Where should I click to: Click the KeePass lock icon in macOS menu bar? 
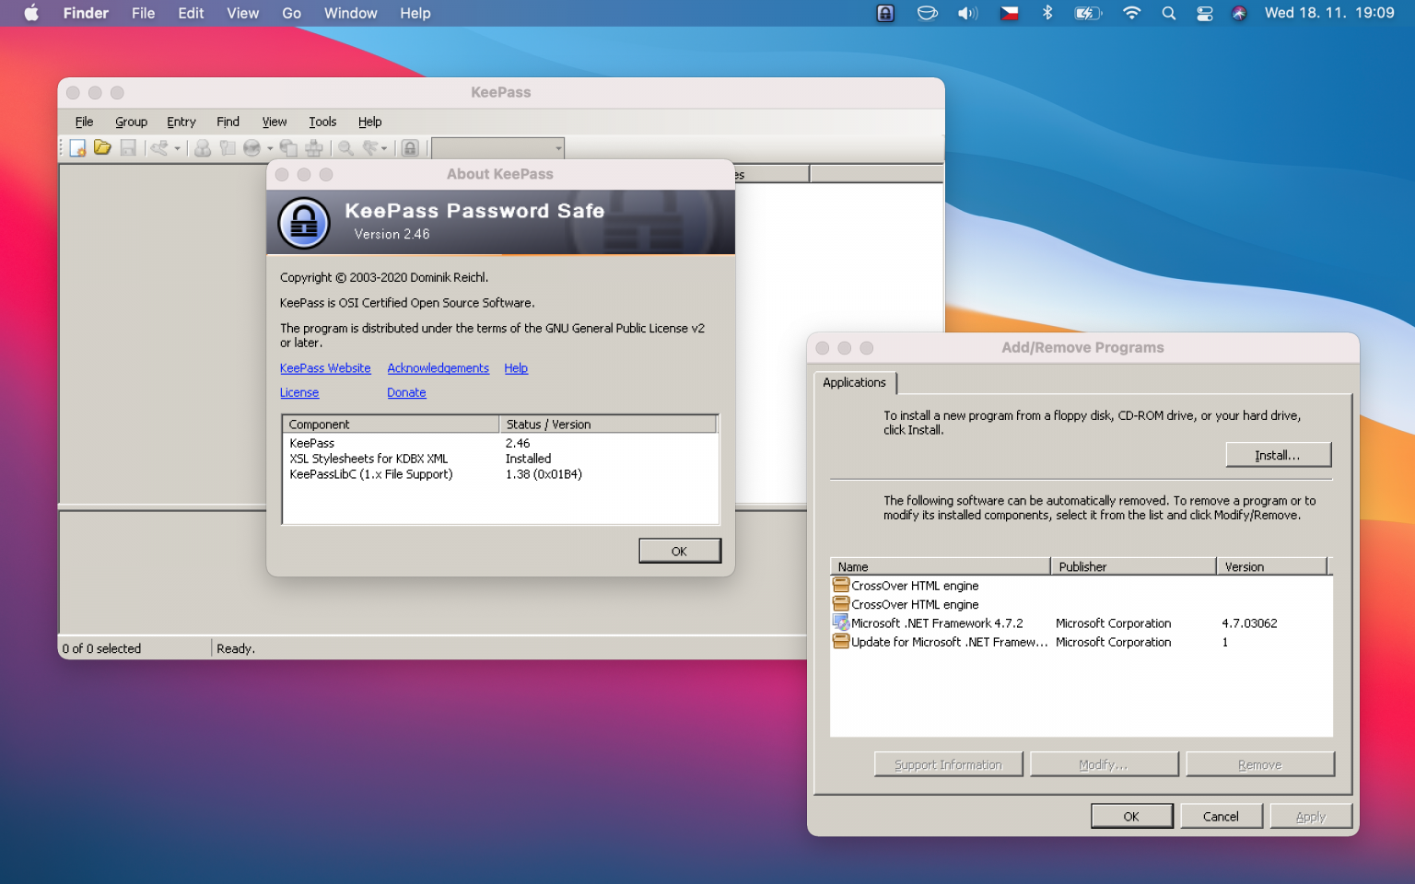click(x=885, y=13)
